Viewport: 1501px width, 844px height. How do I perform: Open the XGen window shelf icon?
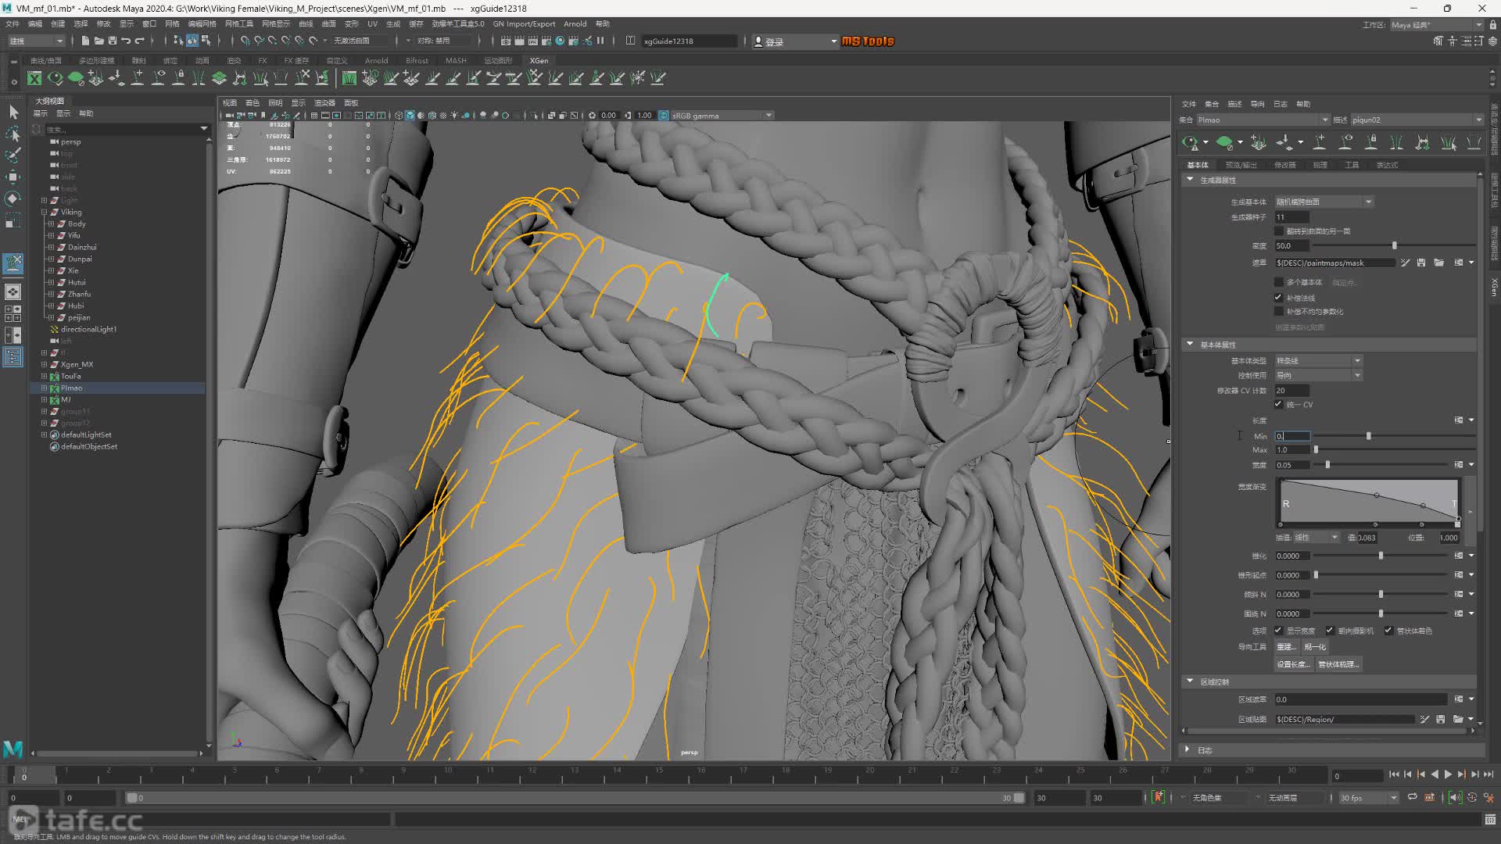click(34, 78)
